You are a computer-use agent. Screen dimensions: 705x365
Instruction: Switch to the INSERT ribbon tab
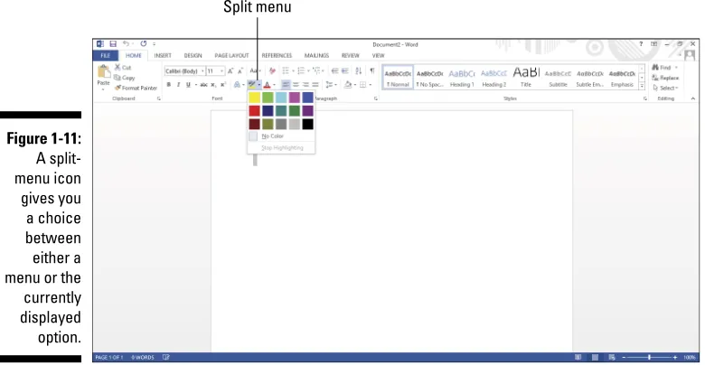coord(163,56)
